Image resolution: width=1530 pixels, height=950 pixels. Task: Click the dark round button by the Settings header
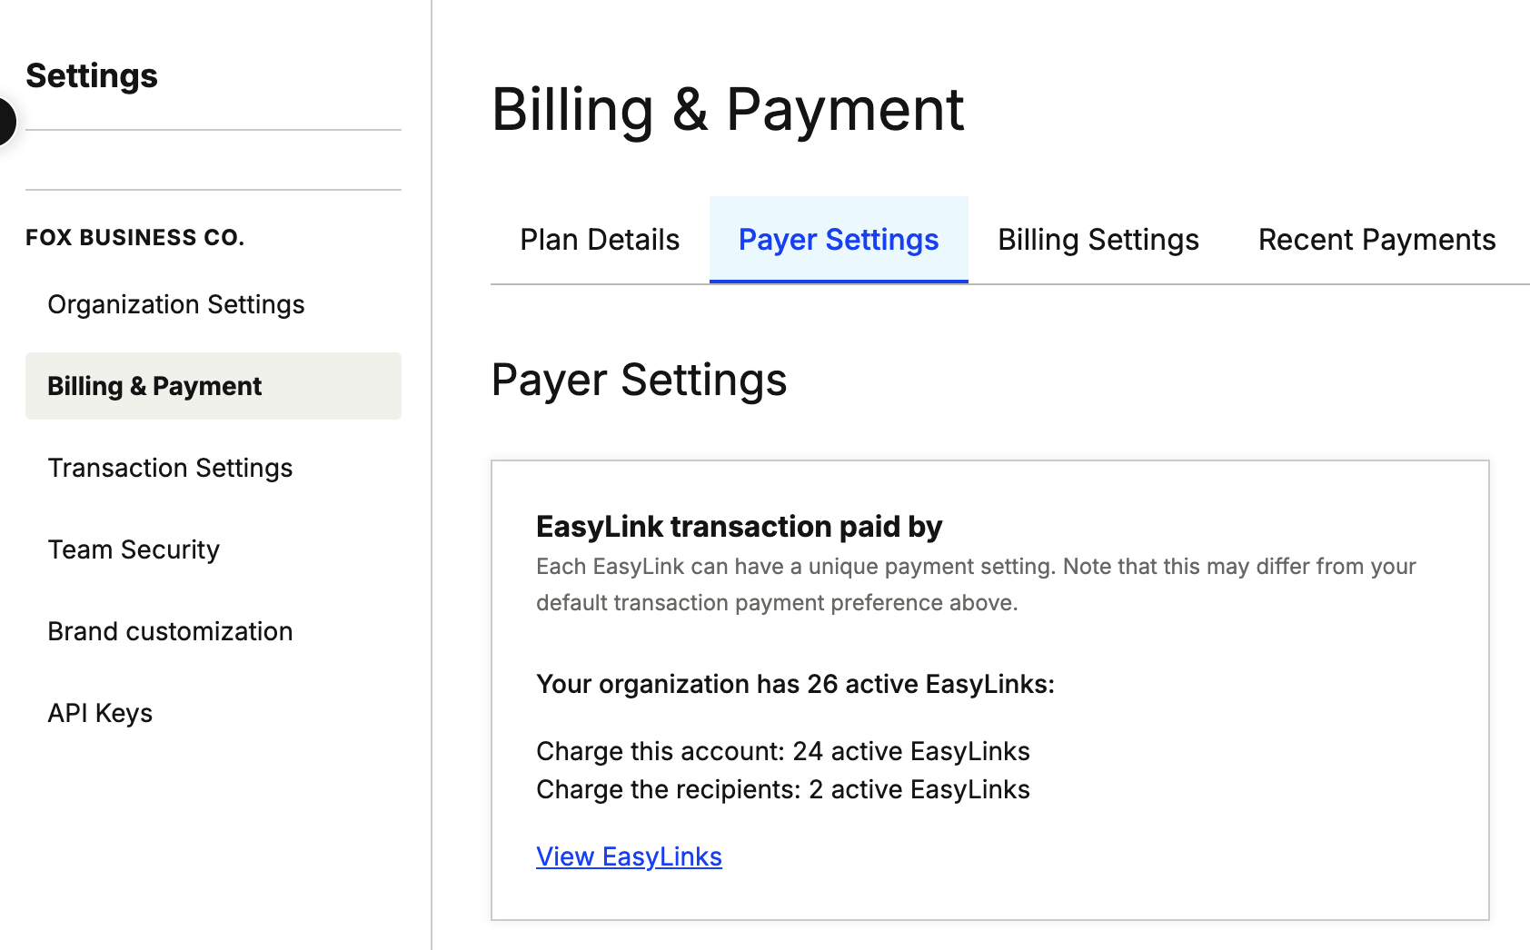5,121
